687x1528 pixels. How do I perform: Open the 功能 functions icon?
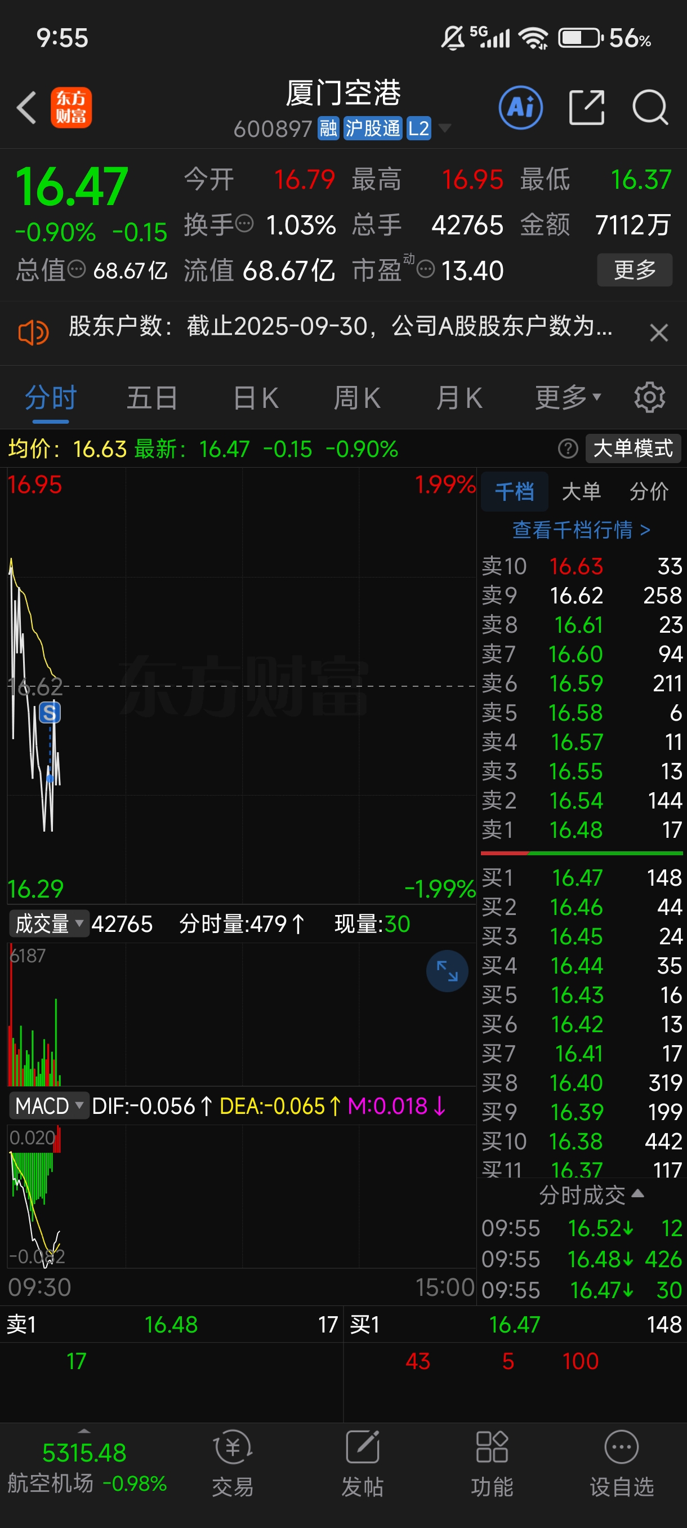pyautogui.click(x=492, y=1463)
